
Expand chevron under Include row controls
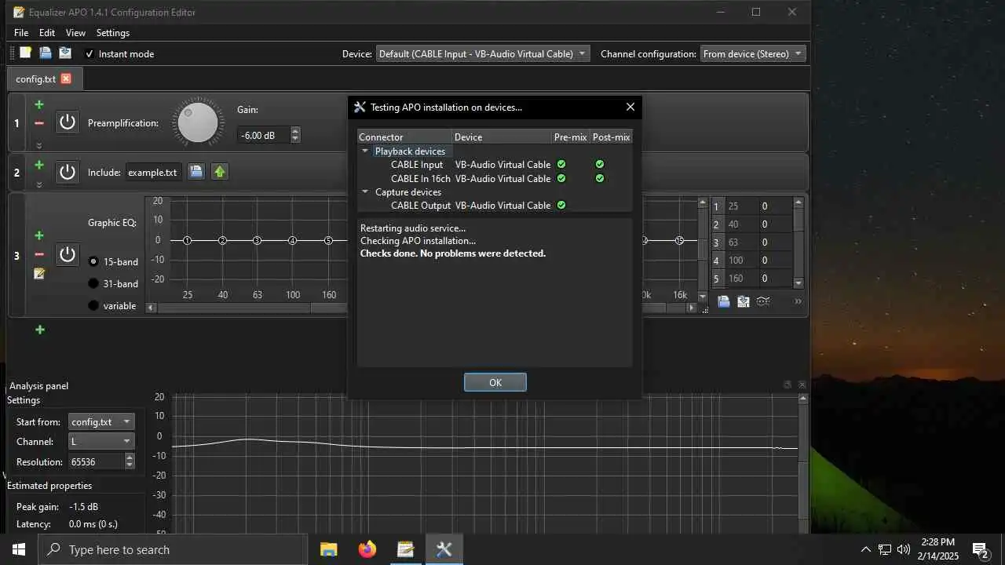[39, 185]
